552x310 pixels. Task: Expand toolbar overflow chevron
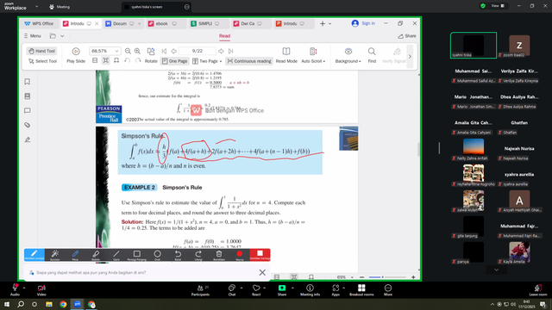(x=410, y=56)
